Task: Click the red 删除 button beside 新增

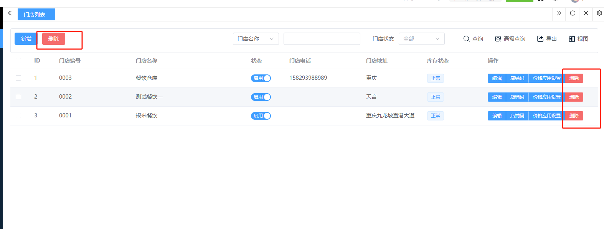Action: pos(54,39)
